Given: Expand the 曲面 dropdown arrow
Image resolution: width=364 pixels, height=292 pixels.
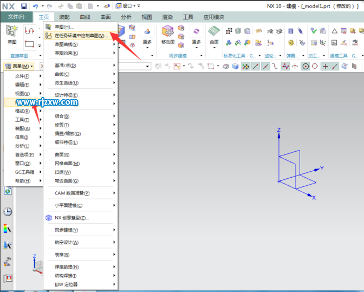Looking at the screenshot, I should point(214,48).
